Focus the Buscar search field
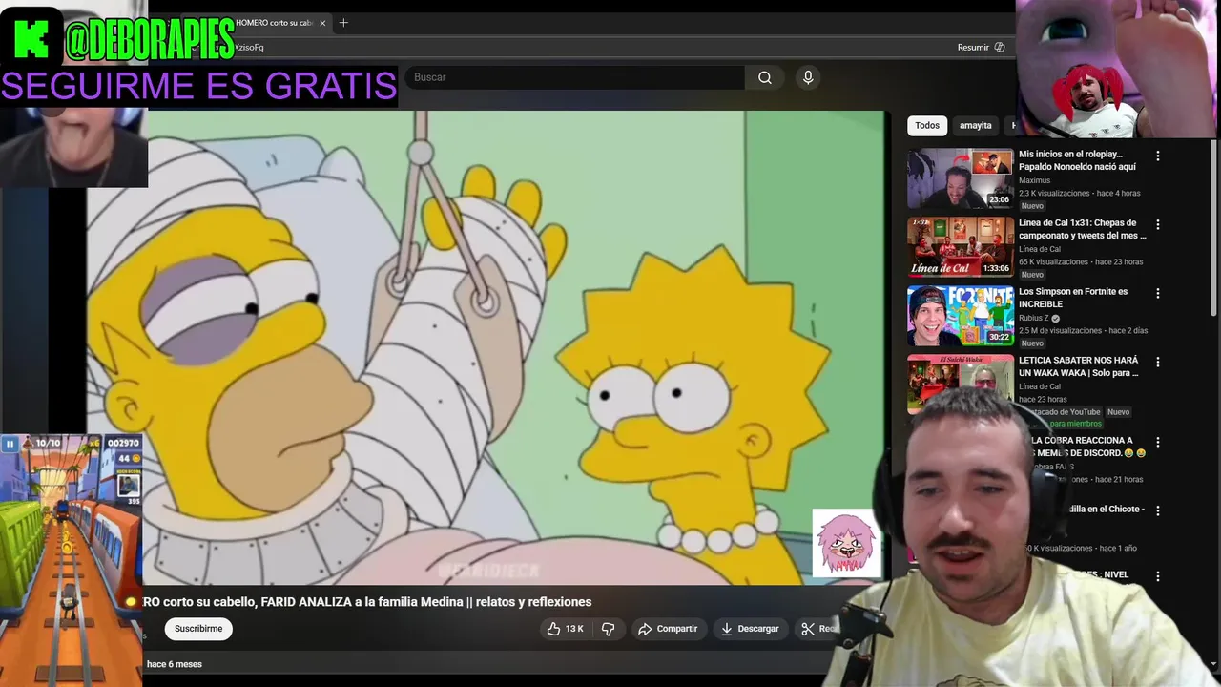Screen dimensions: 1221x687 pos(574,77)
